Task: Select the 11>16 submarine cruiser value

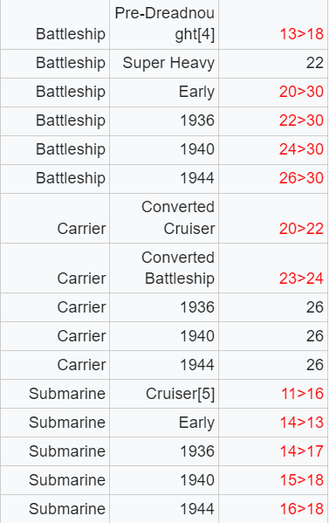Action: [x=302, y=394]
